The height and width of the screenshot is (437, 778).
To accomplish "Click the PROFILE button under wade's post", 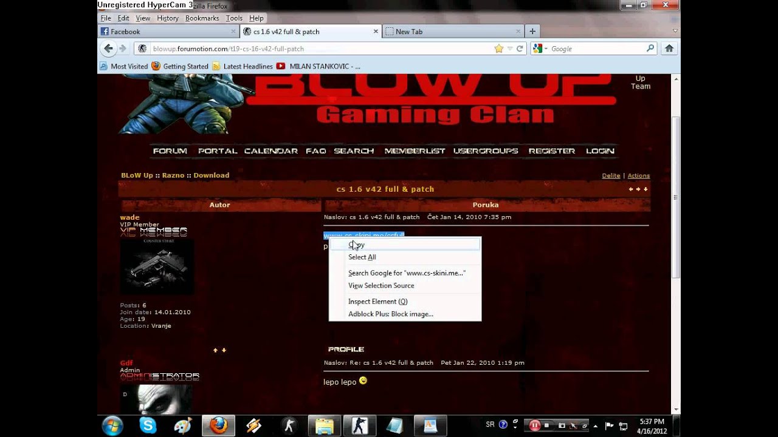I will (346, 350).
